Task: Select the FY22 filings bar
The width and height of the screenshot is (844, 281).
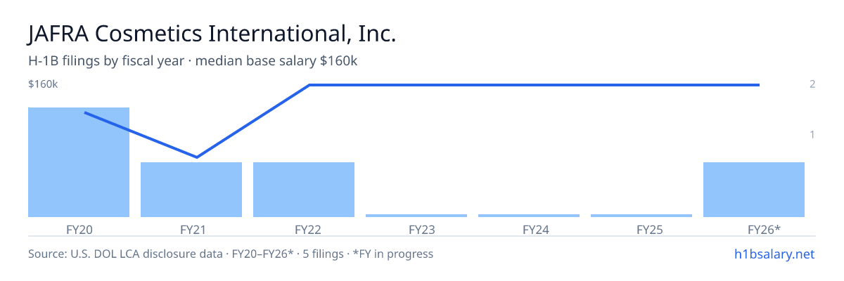Action: click(x=304, y=190)
